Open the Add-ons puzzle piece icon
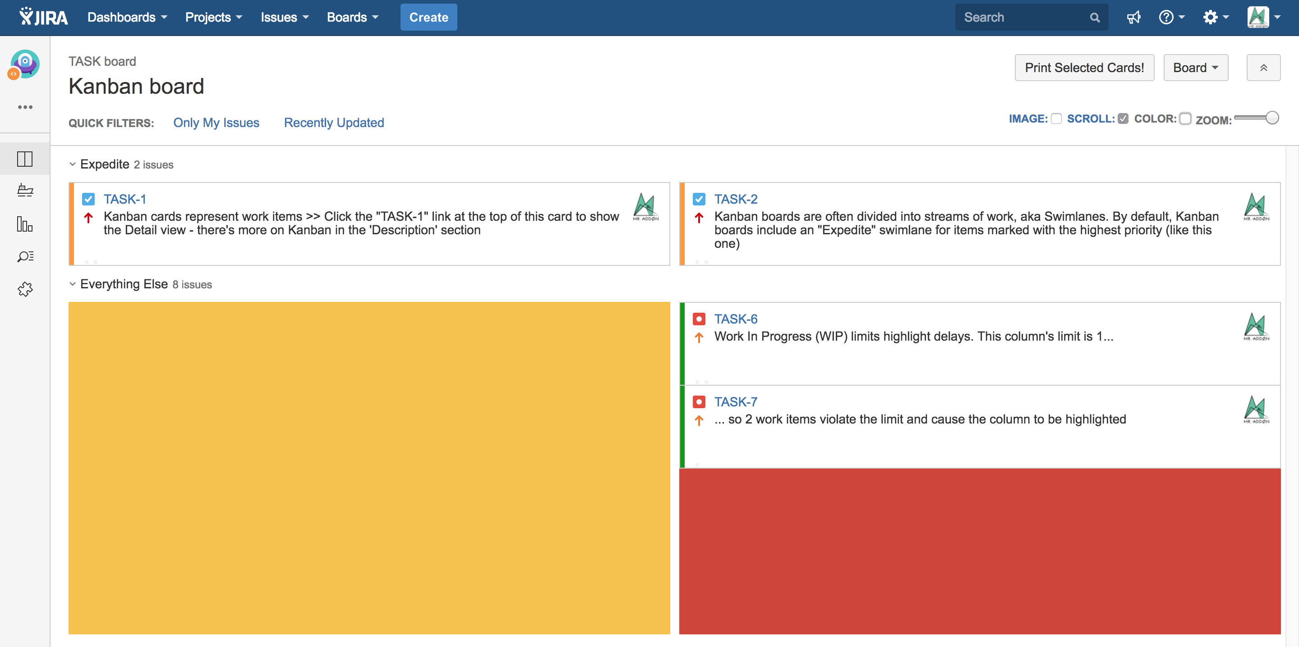The height and width of the screenshot is (647, 1299). coord(25,289)
